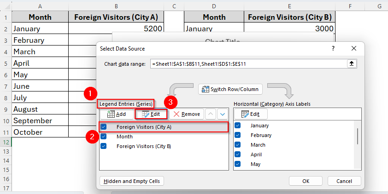Toggle the March category checkbox
The height and width of the screenshot is (194, 388).
pyautogui.click(x=238, y=145)
